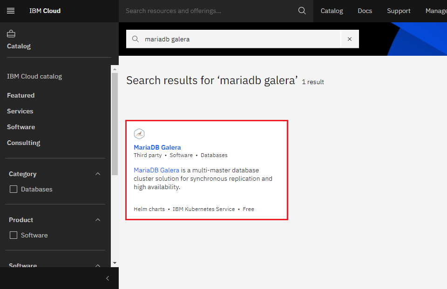The image size is (447, 289).
Task: Select Software in the catalog sidebar
Action: (21, 127)
